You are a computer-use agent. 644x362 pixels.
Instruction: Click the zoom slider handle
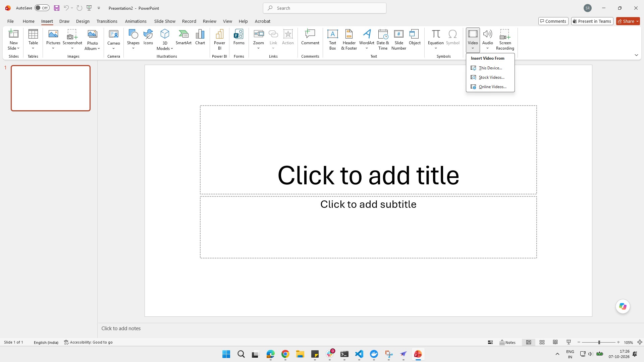click(x=599, y=342)
